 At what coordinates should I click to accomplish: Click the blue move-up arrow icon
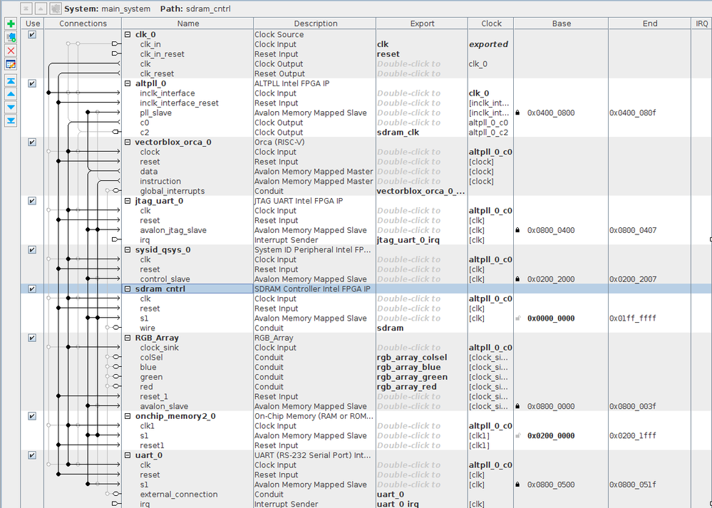point(11,94)
